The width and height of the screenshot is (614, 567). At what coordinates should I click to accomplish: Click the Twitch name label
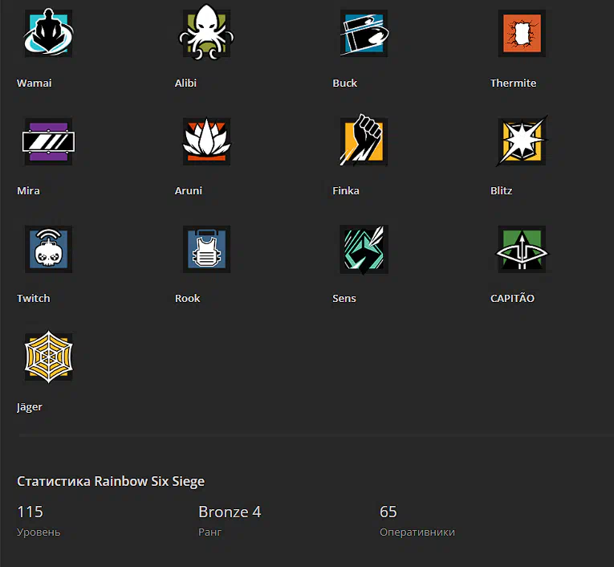pos(33,299)
